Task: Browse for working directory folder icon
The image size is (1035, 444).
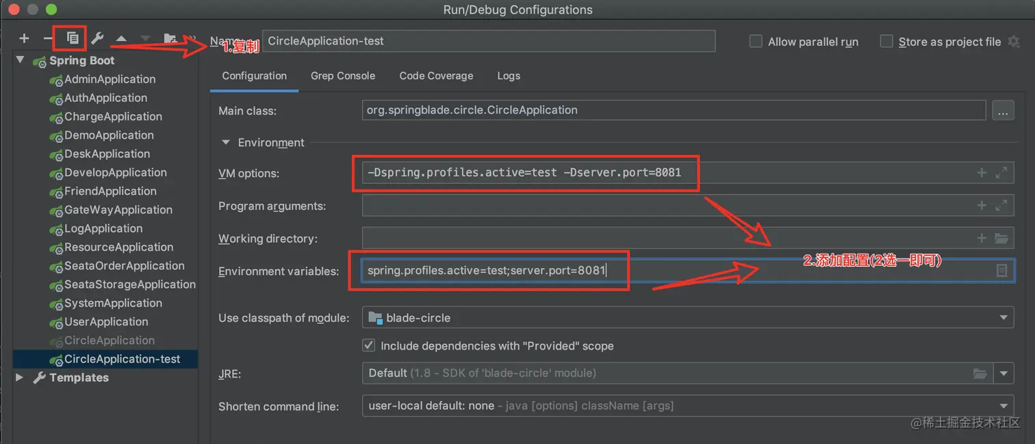Action: [1001, 238]
